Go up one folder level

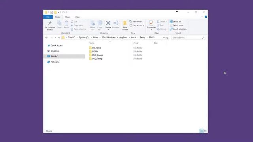coord(59,37)
